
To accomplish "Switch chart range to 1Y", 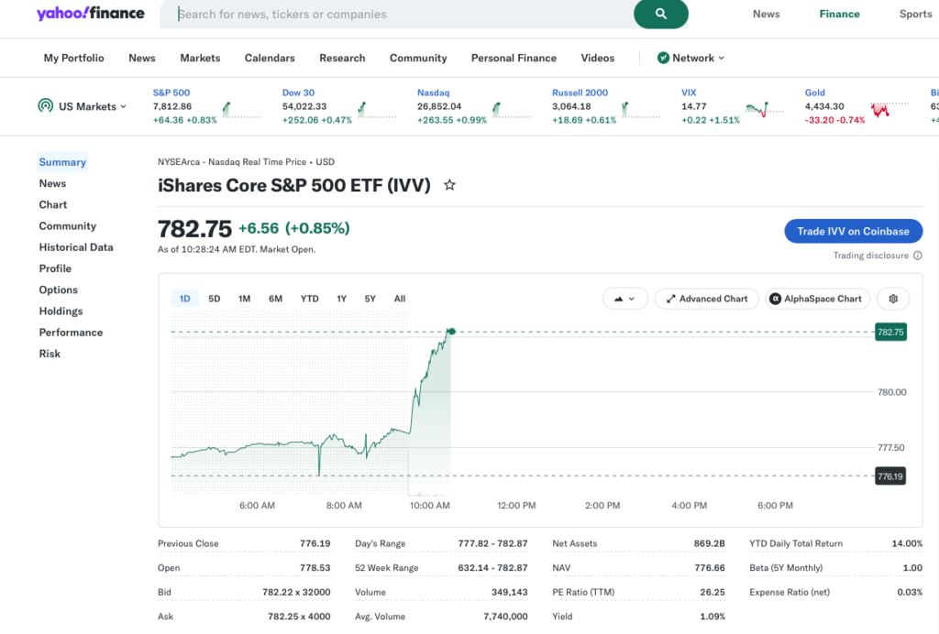I will (x=341, y=299).
